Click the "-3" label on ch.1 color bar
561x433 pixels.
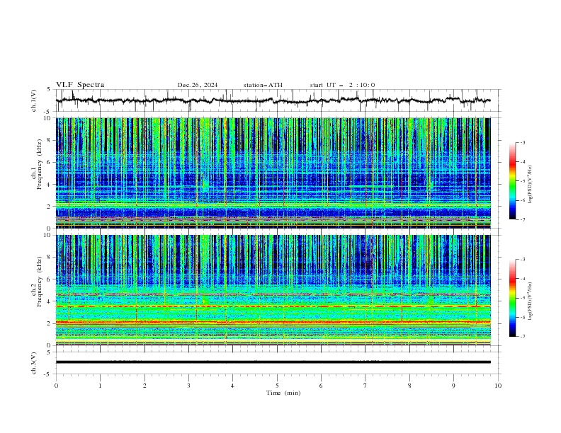(x=522, y=142)
